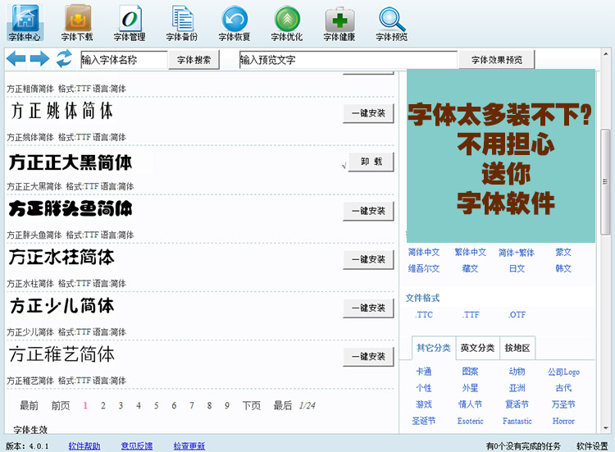Filter by .TTF file format

point(471,315)
